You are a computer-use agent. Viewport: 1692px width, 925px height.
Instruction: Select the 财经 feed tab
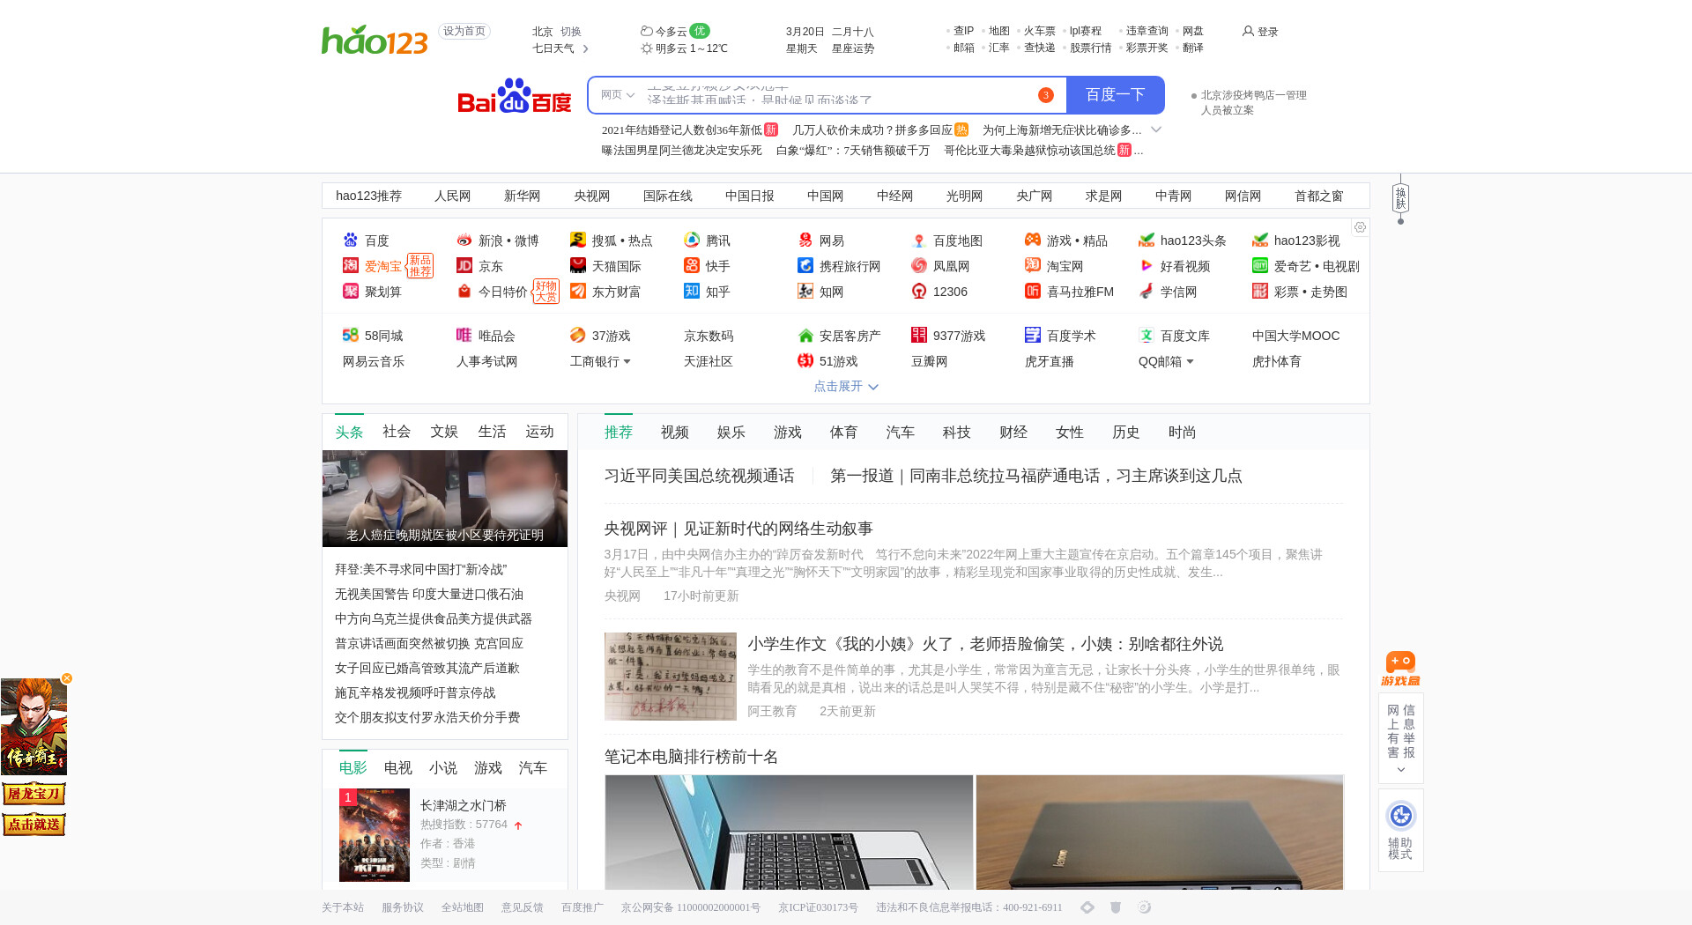1013,433
